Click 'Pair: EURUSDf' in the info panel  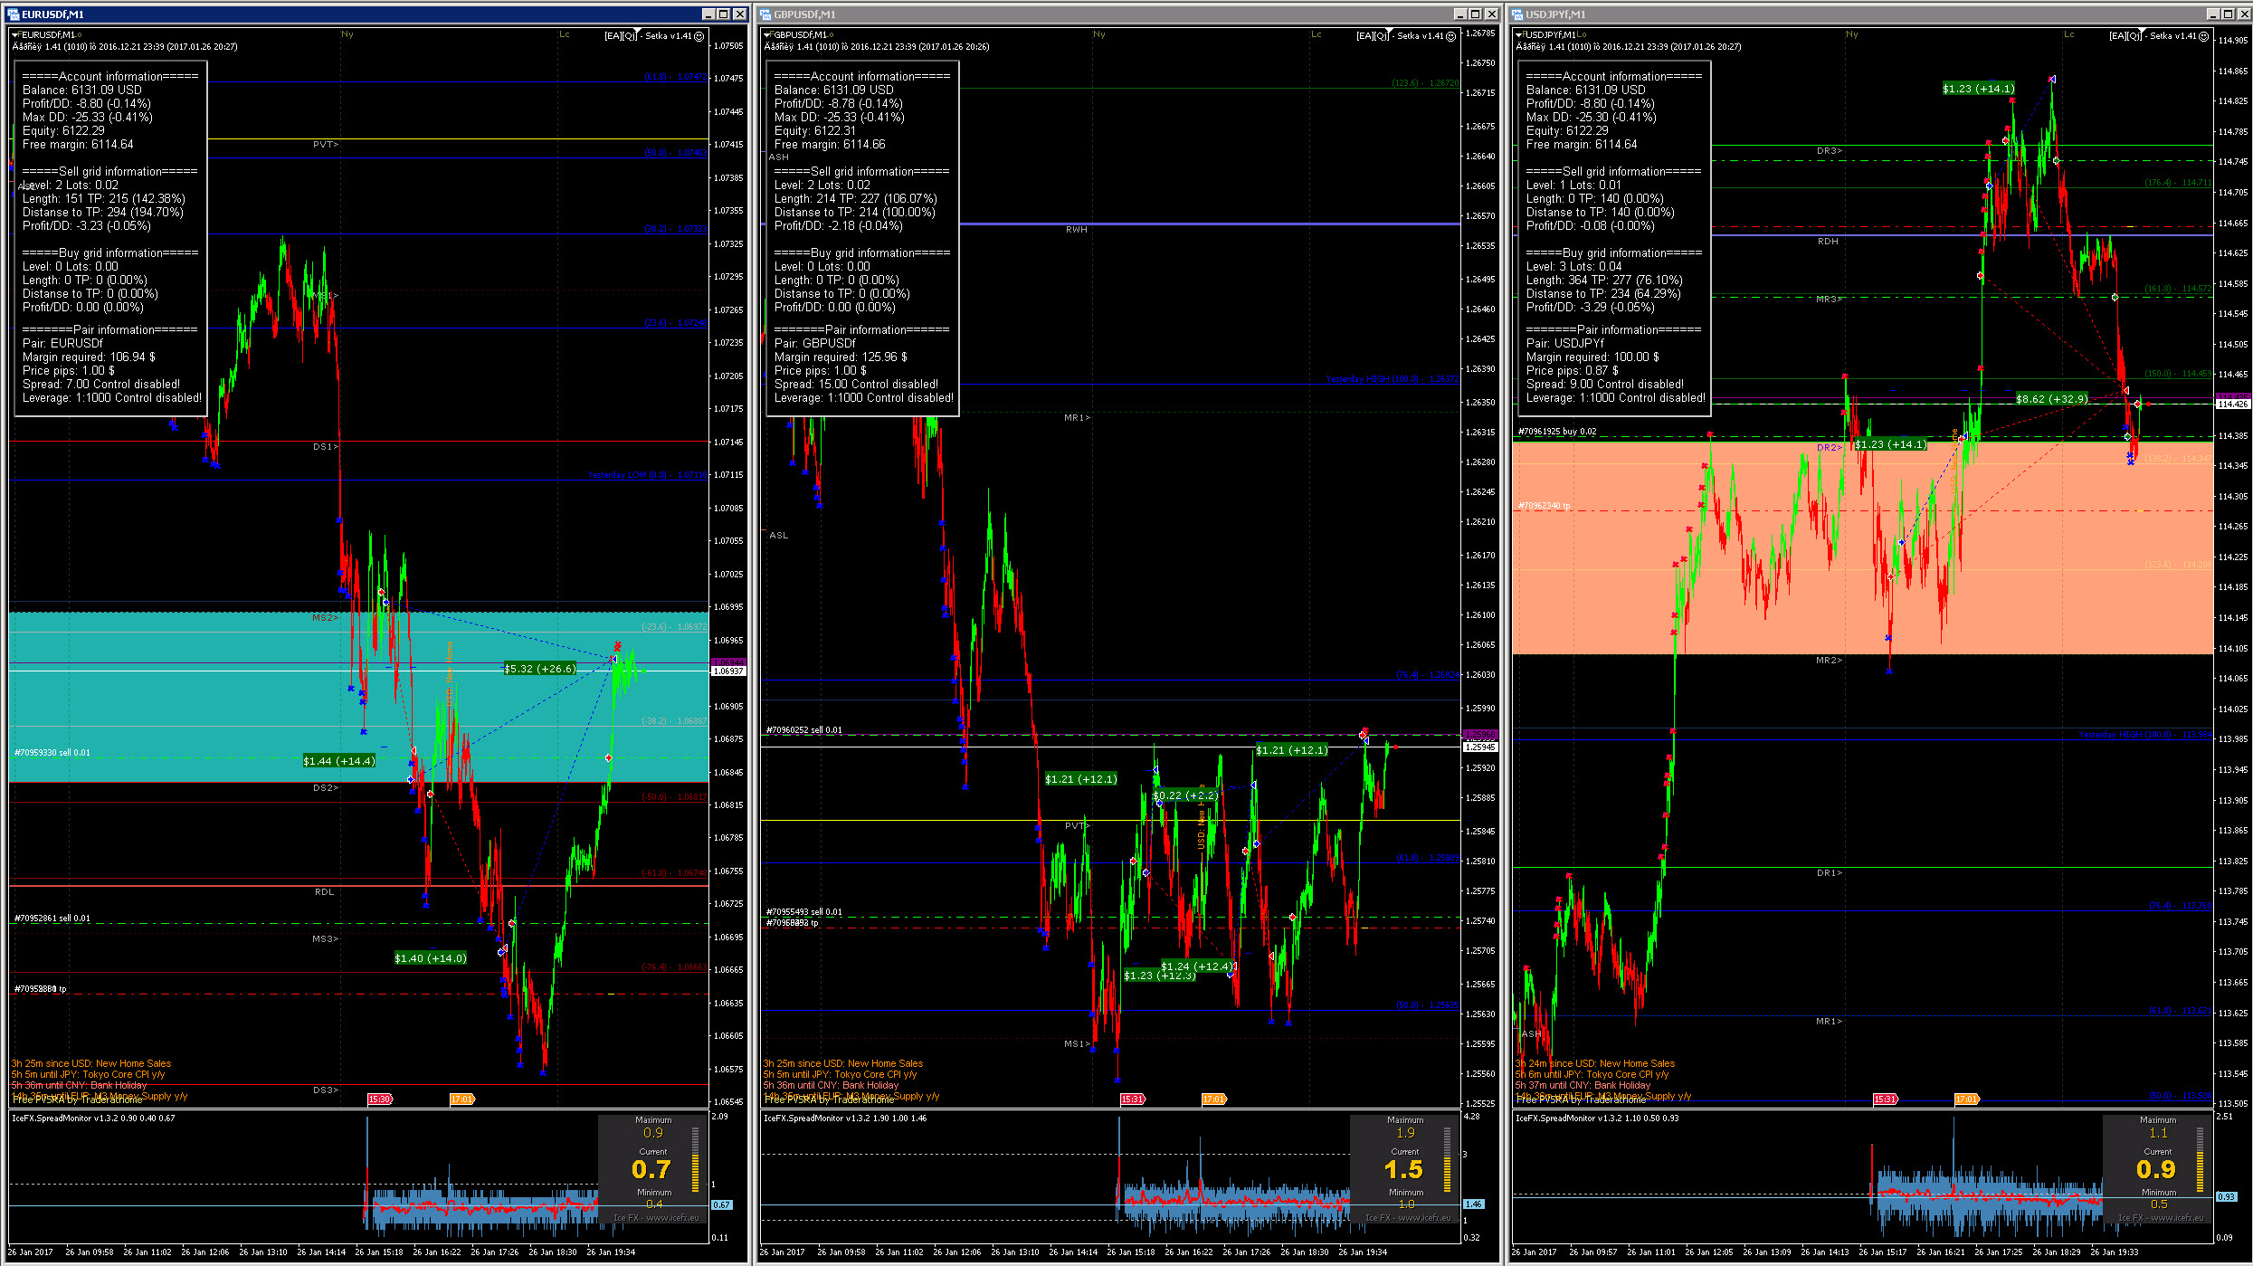(x=62, y=344)
